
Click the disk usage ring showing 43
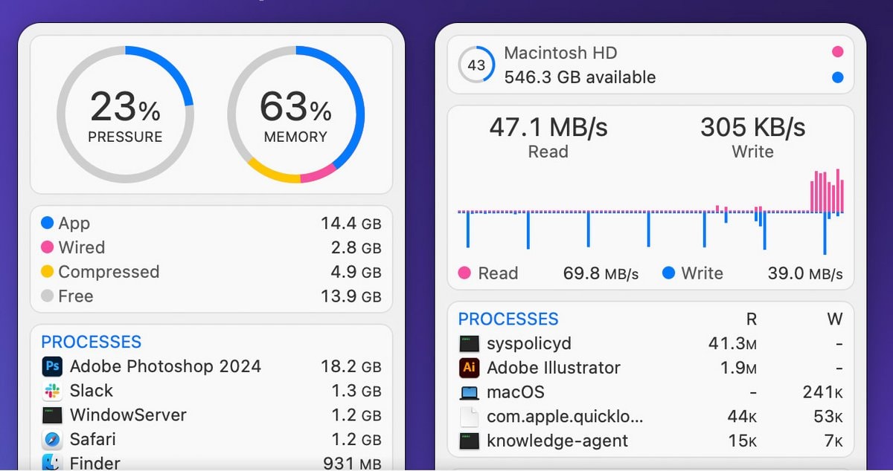(476, 65)
